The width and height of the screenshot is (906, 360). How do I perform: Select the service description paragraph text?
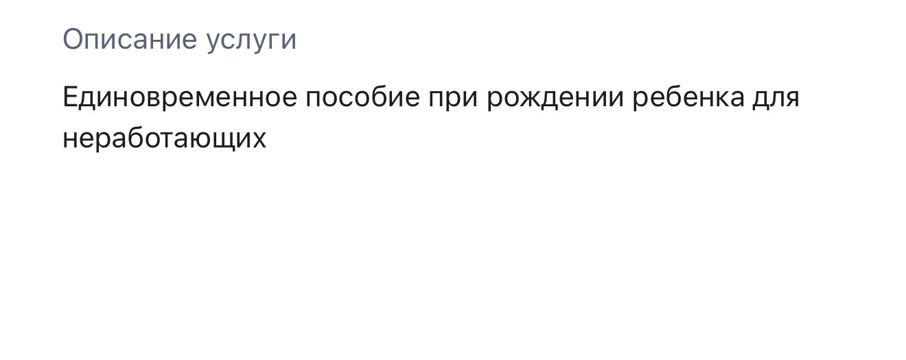click(x=430, y=118)
